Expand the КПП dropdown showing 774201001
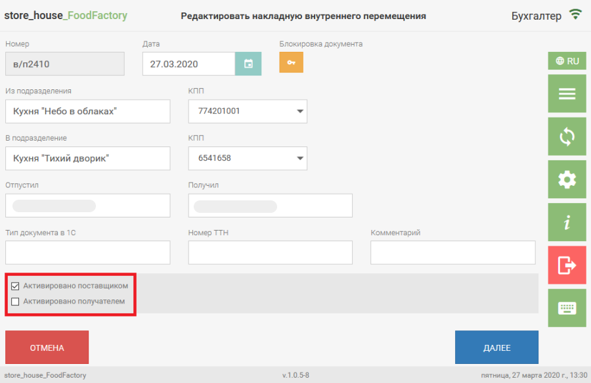This screenshot has height=383, width=591. [x=248, y=111]
